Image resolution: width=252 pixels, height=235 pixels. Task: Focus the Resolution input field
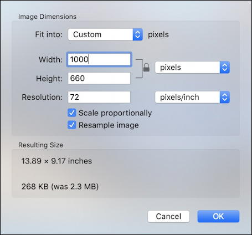[x=99, y=97]
